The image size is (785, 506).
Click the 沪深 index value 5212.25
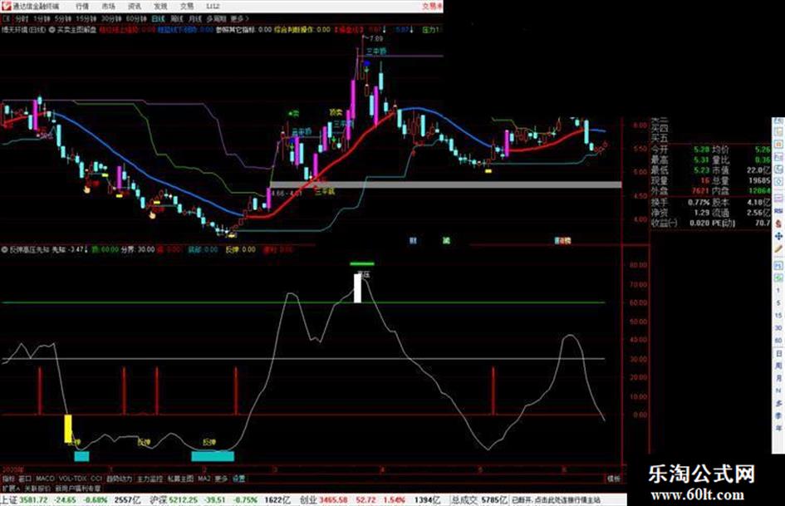pyautogui.click(x=184, y=500)
